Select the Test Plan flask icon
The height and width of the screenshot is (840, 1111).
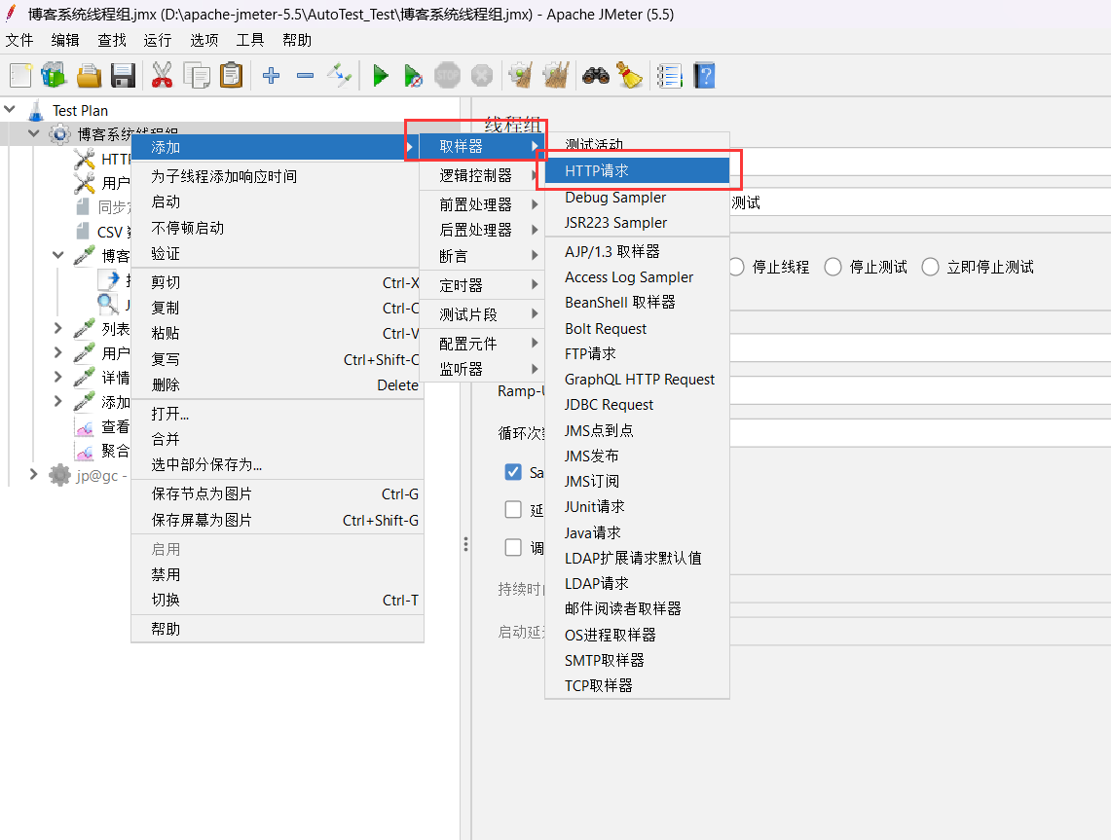pos(35,111)
